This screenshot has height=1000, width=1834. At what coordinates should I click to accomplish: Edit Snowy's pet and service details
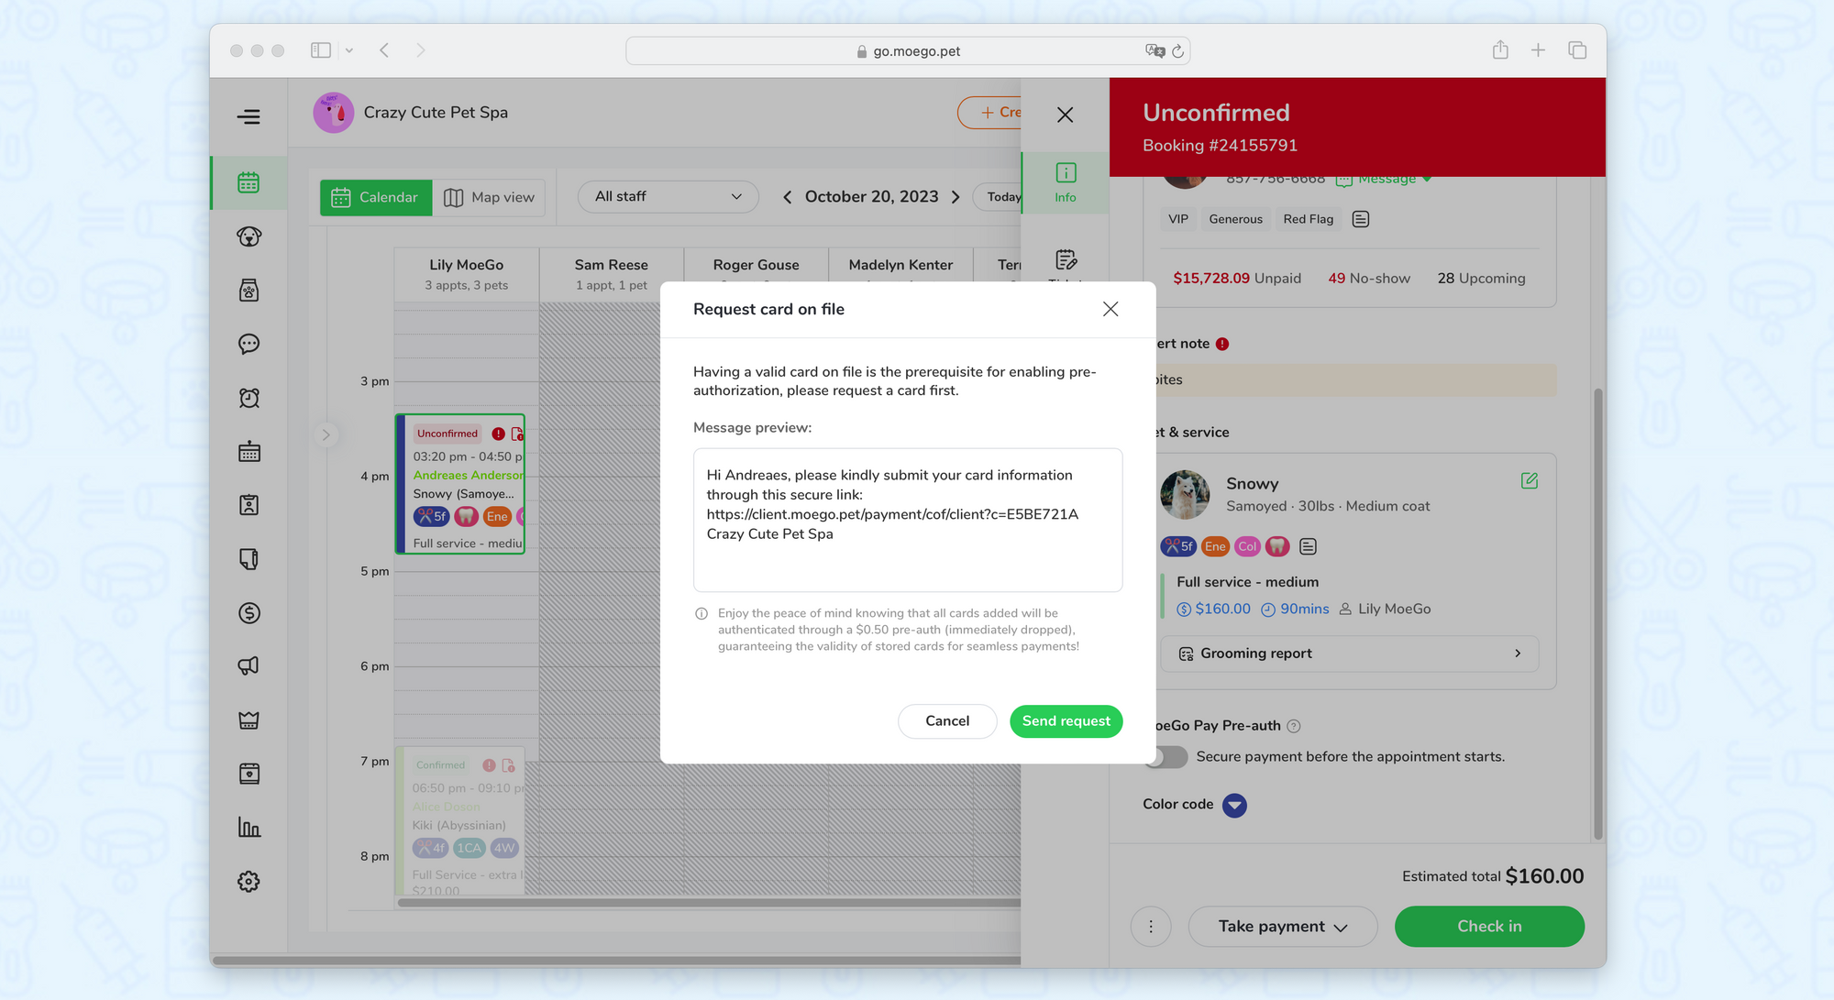(1529, 481)
